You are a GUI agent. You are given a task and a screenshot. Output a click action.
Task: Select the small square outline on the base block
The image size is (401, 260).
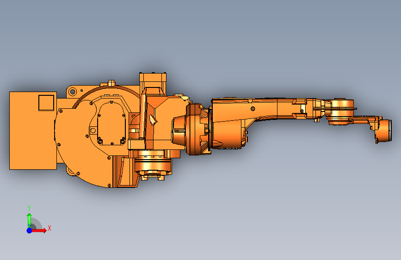(x=46, y=103)
